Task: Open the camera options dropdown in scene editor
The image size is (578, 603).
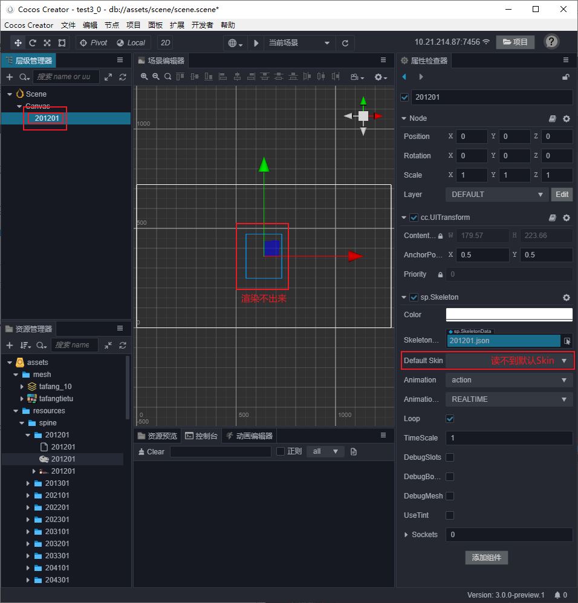Action: pos(357,77)
